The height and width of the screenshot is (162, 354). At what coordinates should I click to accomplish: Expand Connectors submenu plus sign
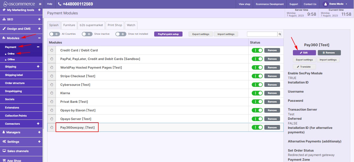pyautogui.click(x=38, y=124)
